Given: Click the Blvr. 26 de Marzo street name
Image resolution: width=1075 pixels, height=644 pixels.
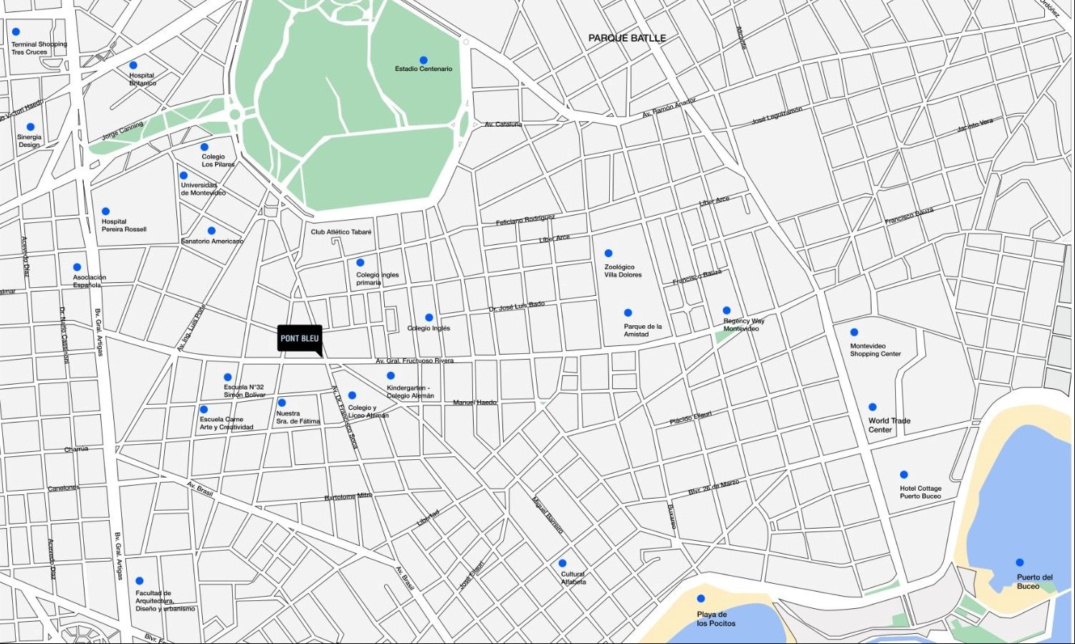Looking at the screenshot, I should pos(713,487).
